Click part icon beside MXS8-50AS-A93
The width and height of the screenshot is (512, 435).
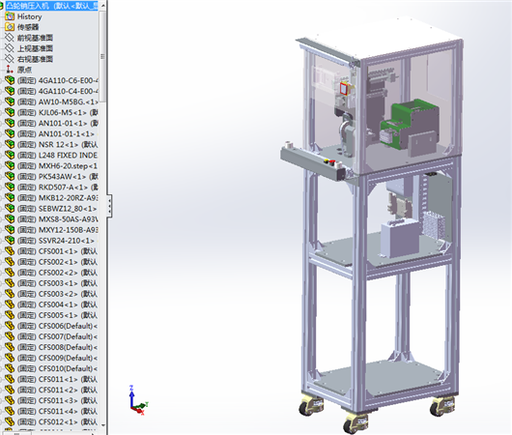pos(10,219)
